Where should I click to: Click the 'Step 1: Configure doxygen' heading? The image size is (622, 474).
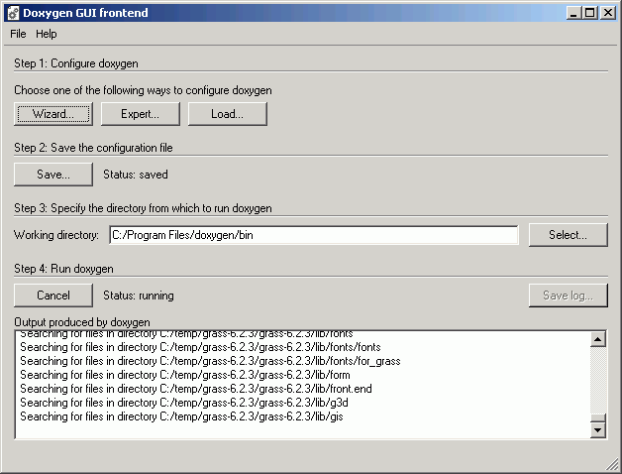(76, 63)
